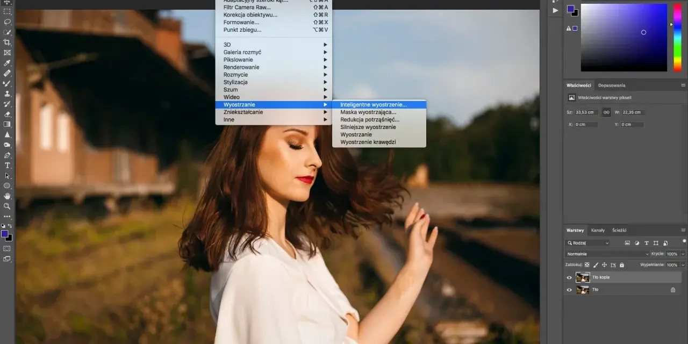
Task: Select the Eraser tool
Action: (x=7, y=114)
